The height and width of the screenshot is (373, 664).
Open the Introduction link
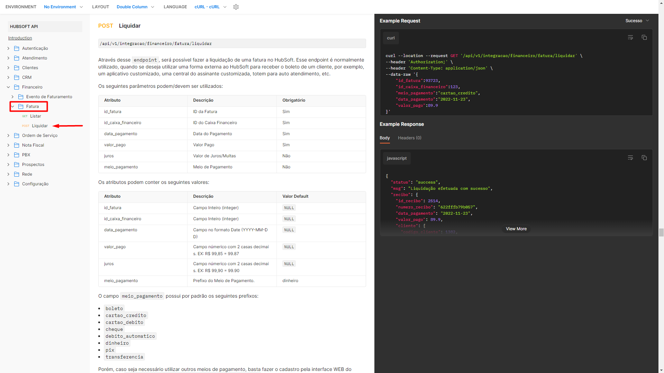pyautogui.click(x=20, y=38)
